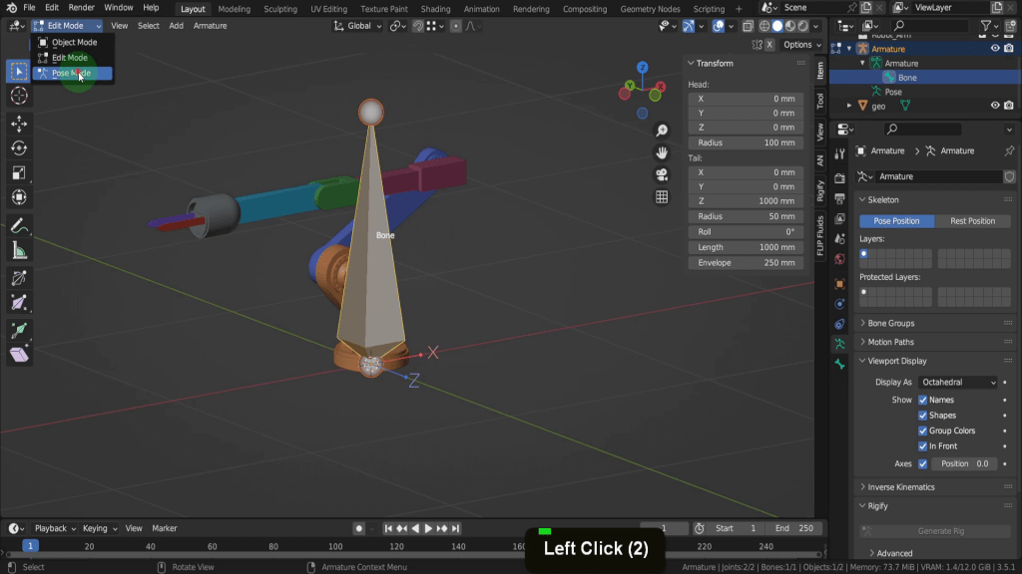Open the Display As Octahedral dropdown

coord(958,382)
